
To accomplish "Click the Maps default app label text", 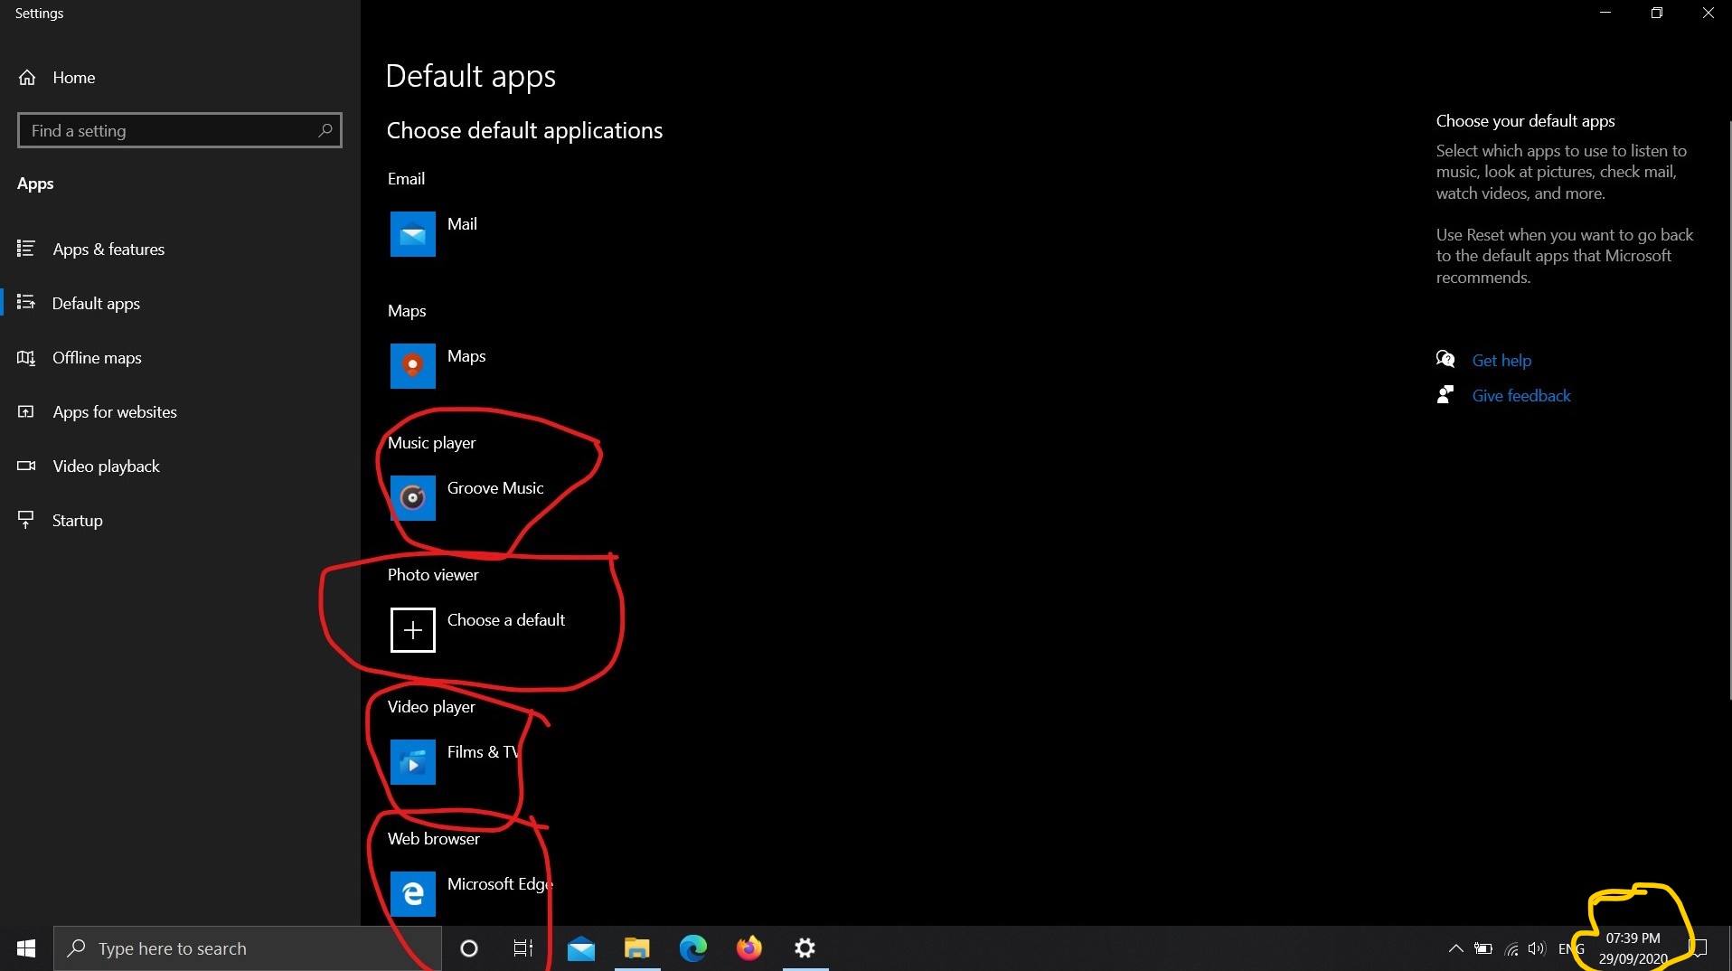I will 466,355.
